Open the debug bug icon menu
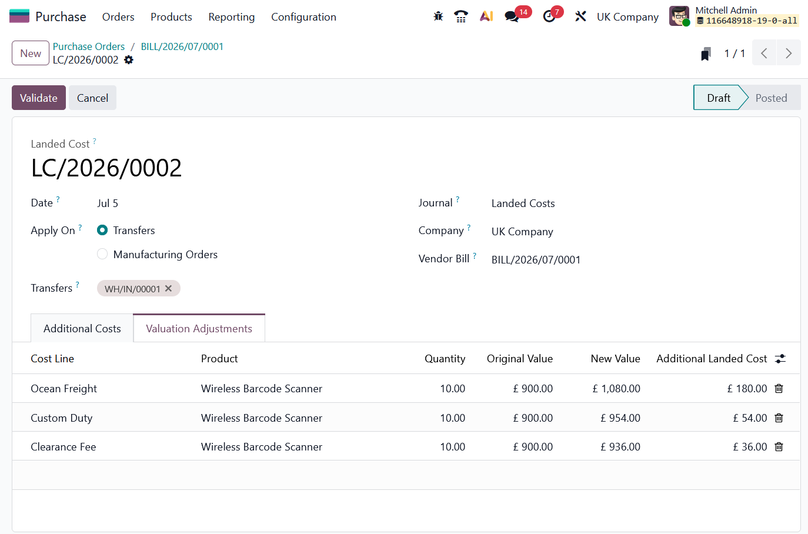This screenshot has height=534, width=808. click(x=438, y=16)
